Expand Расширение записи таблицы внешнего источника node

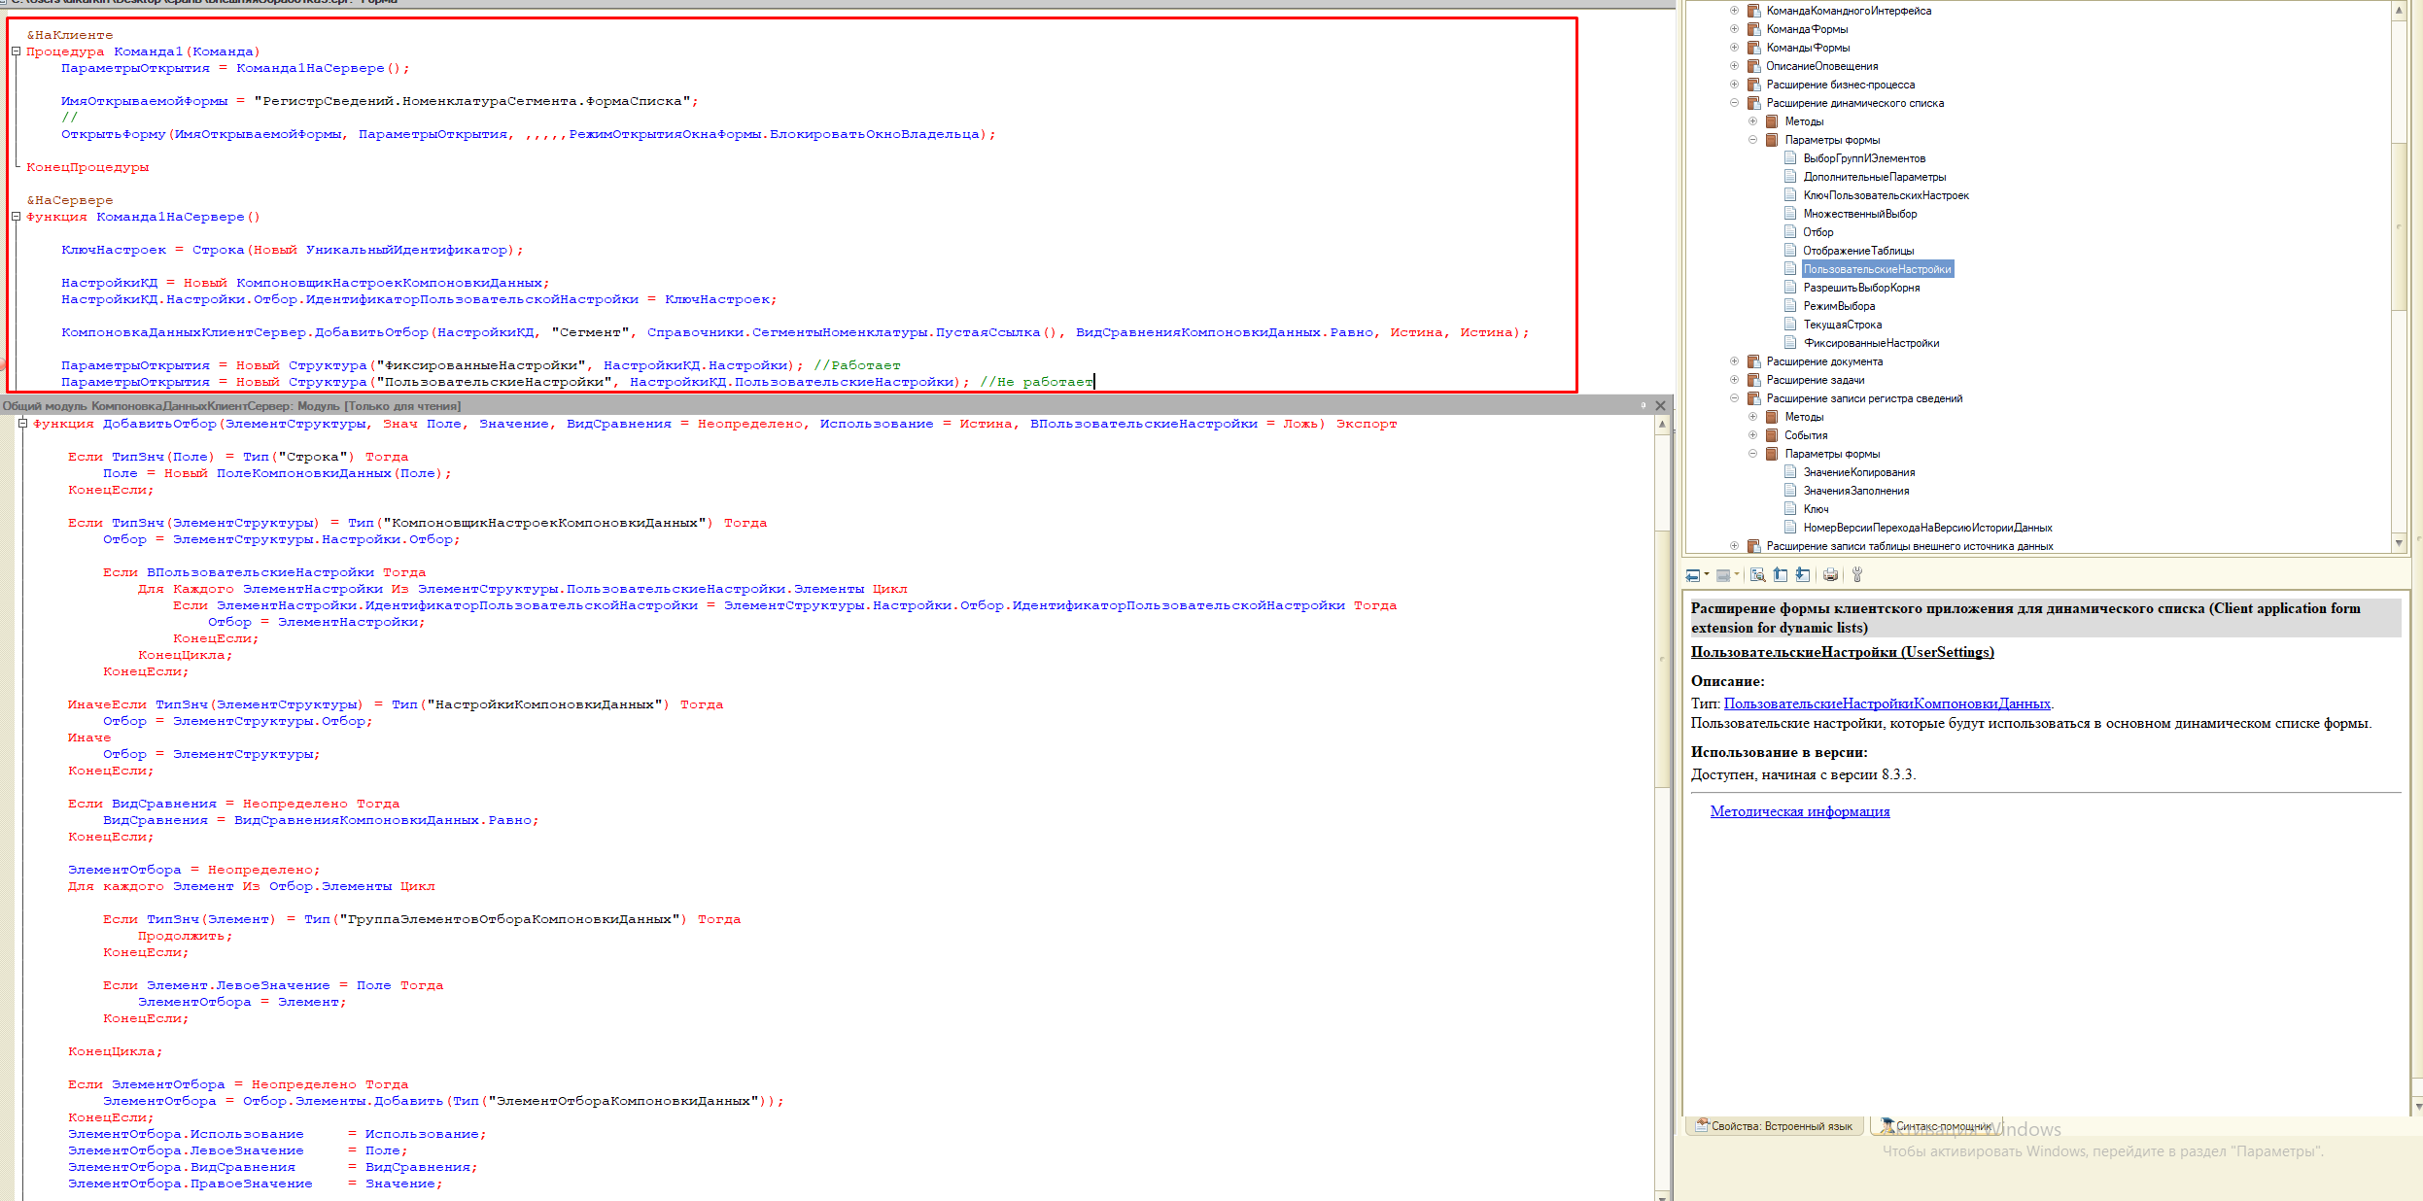point(1734,546)
